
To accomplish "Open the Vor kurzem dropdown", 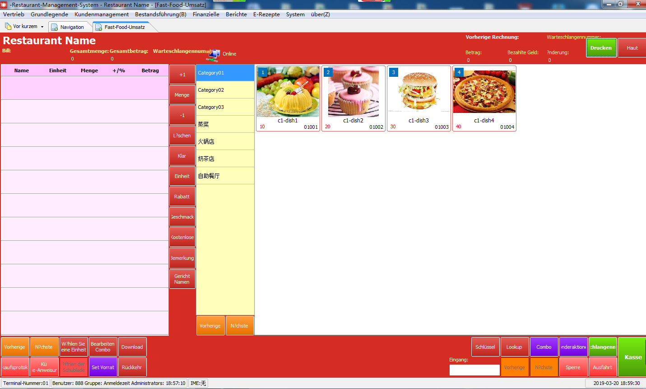I will click(x=42, y=27).
